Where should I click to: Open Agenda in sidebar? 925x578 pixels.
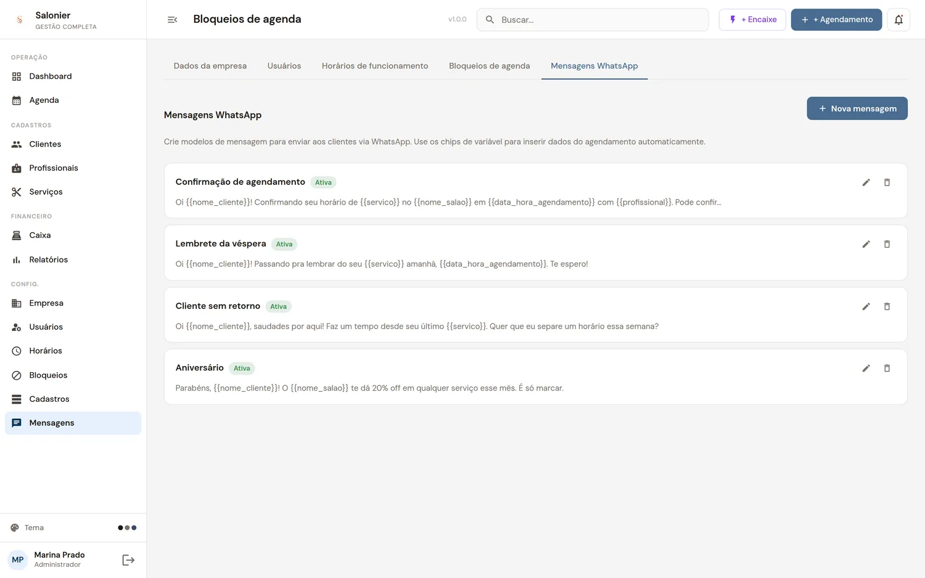tap(73, 100)
